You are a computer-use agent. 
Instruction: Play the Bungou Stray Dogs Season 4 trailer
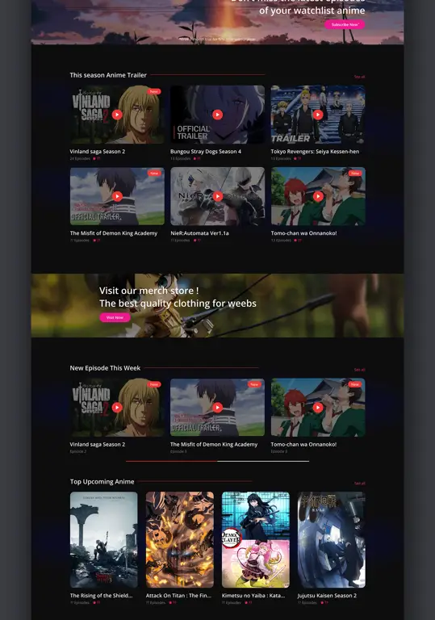pos(218,115)
